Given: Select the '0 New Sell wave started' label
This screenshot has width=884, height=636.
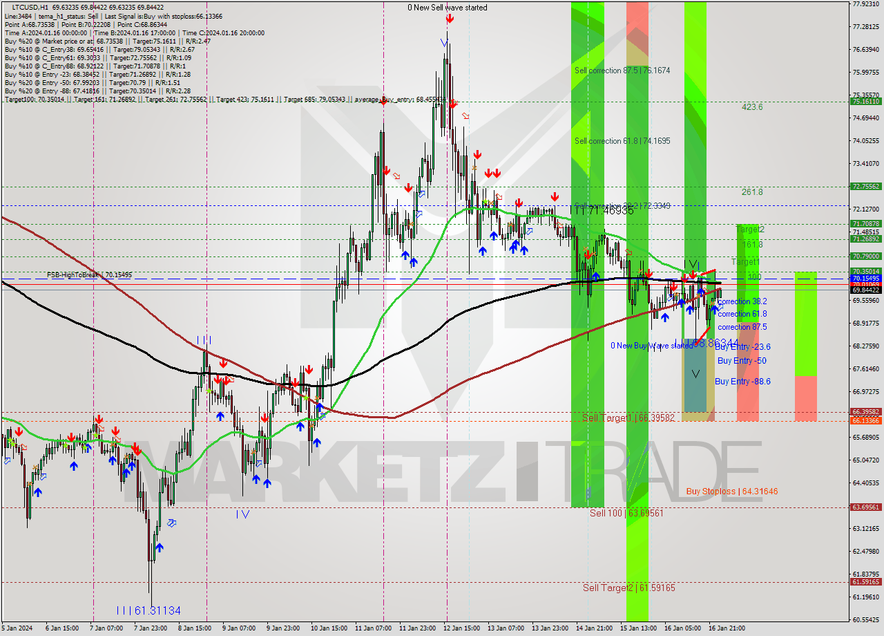Looking at the screenshot, I should coord(447,8).
